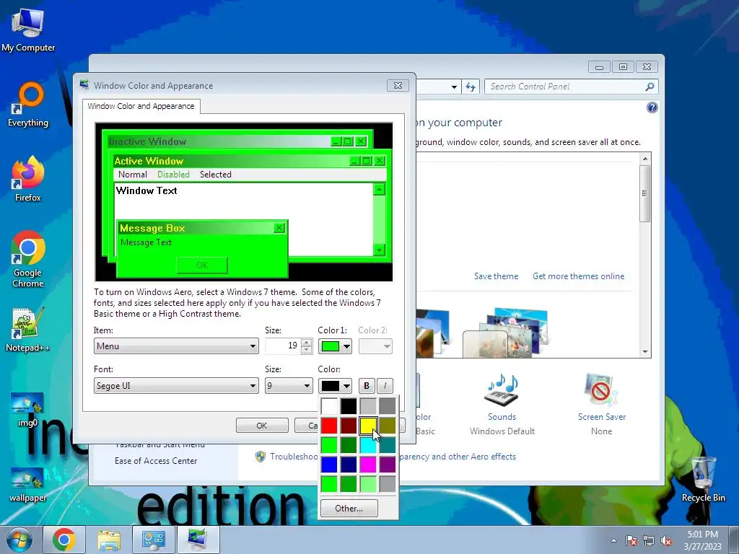
Task: Click the Message Box preview title
Action: 152,228
